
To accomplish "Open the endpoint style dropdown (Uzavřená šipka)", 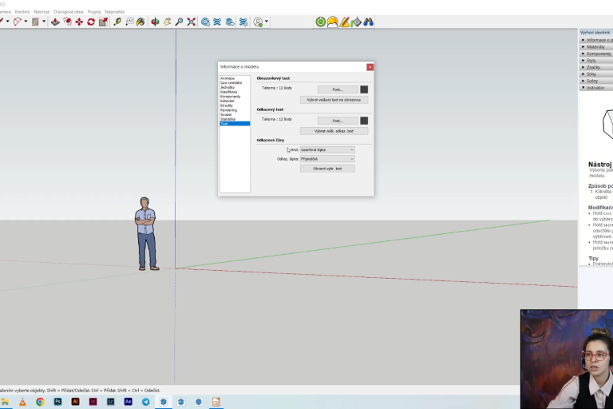I will tap(327, 149).
